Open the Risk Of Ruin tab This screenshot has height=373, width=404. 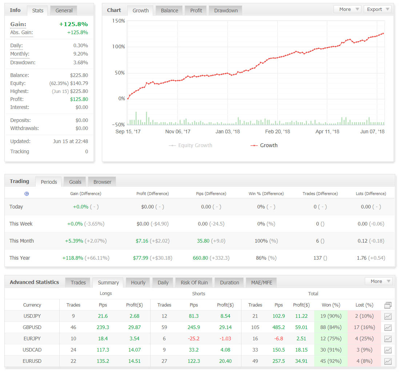[x=194, y=283]
